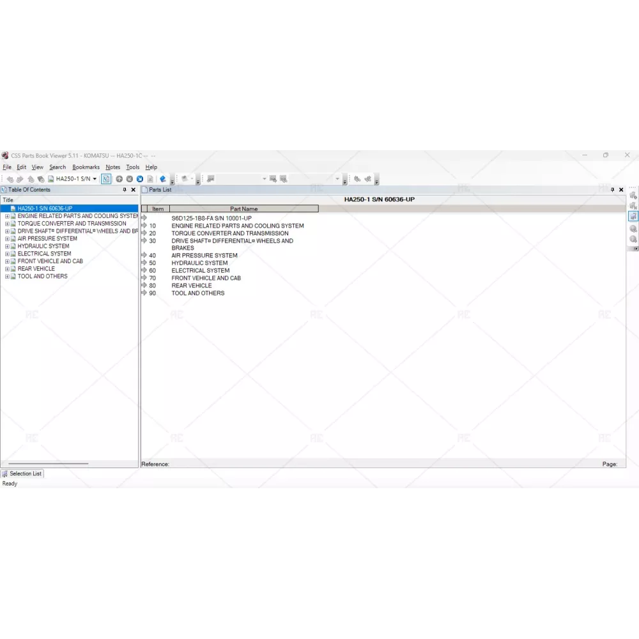Expand the ELECTRICAL SYSTEM tree node
The width and height of the screenshot is (639, 639).
pos(7,254)
